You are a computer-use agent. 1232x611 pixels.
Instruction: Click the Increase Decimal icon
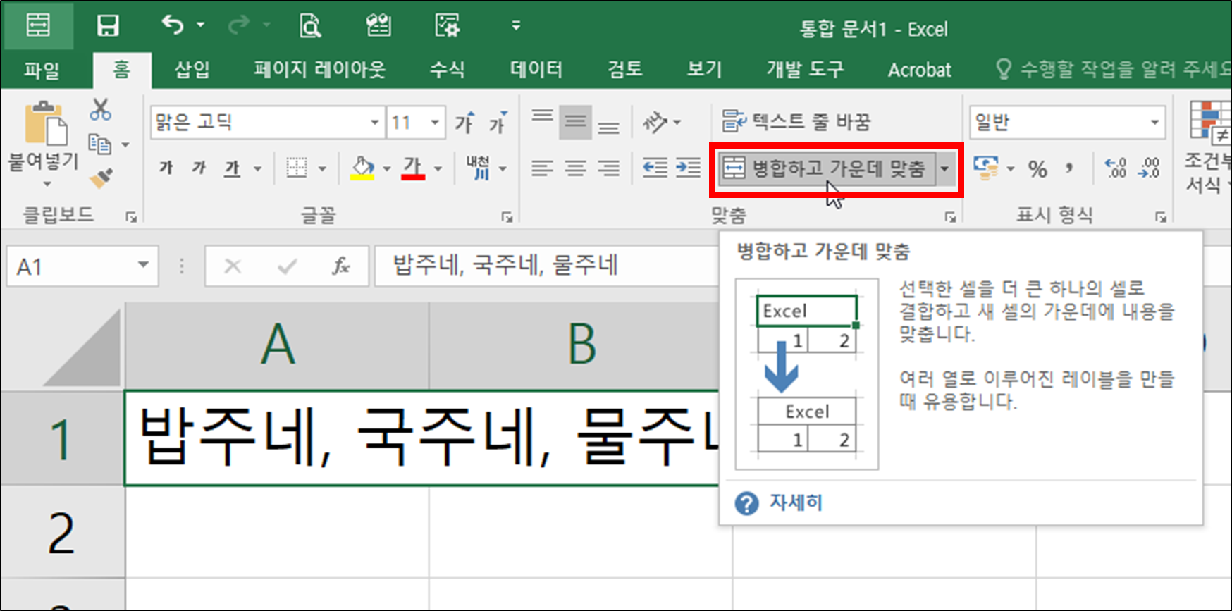1116,168
